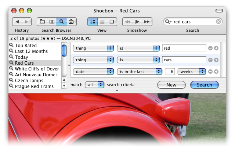This screenshot has height=146, width=235.
Task: Click the New button
Action: pos(171,85)
